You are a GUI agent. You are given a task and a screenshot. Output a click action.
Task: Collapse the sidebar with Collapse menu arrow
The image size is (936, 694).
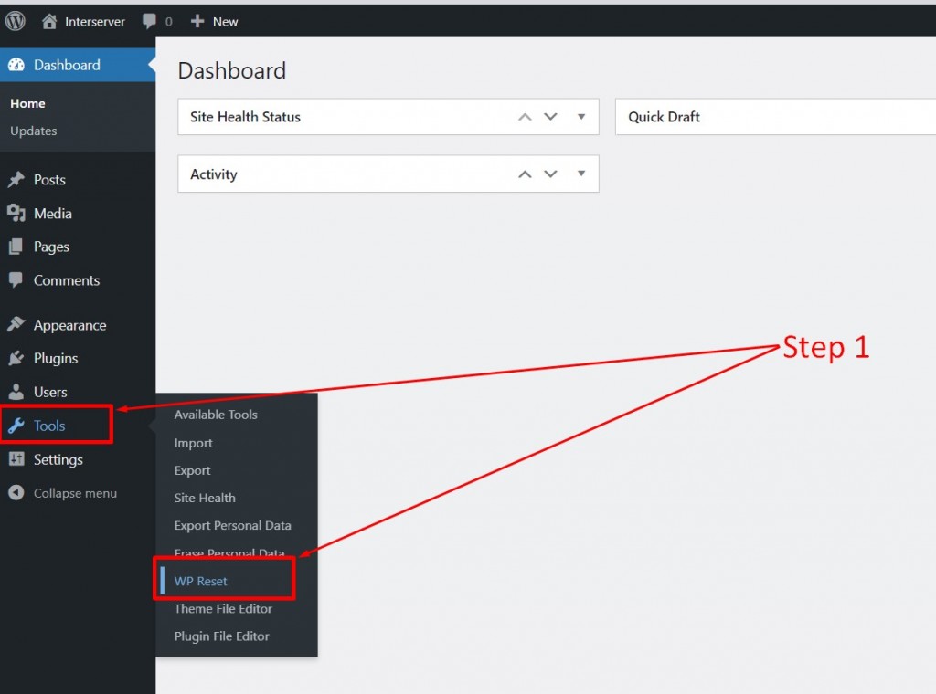[16, 493]
